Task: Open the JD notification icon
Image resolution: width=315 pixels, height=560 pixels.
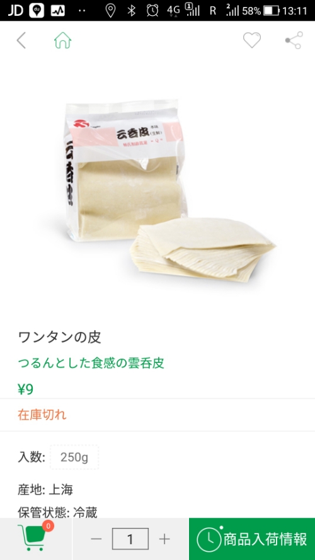Action: click(x=15, y=11)
